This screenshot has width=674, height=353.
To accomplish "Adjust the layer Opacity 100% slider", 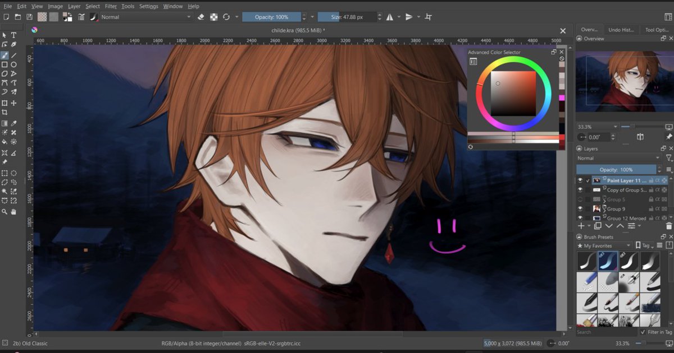I will coord(617,170).
